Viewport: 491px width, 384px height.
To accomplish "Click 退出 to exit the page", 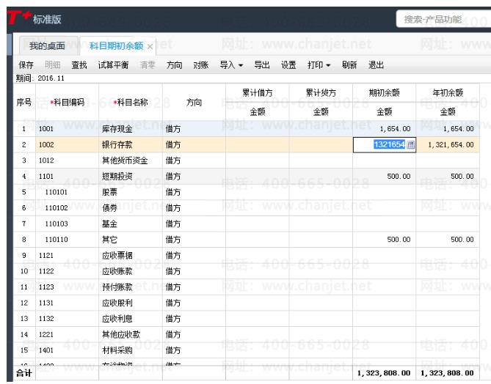I will click(x=377, y=65).
